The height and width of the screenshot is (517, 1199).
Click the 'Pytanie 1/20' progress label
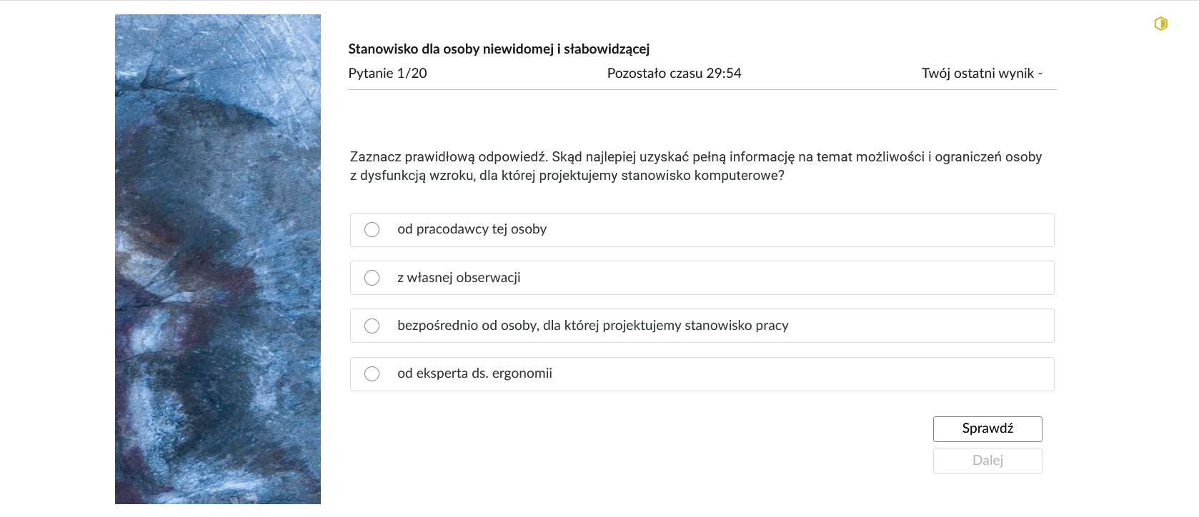(x=387, y=73)
